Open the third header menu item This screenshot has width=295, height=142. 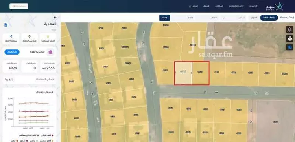[219, 6]
